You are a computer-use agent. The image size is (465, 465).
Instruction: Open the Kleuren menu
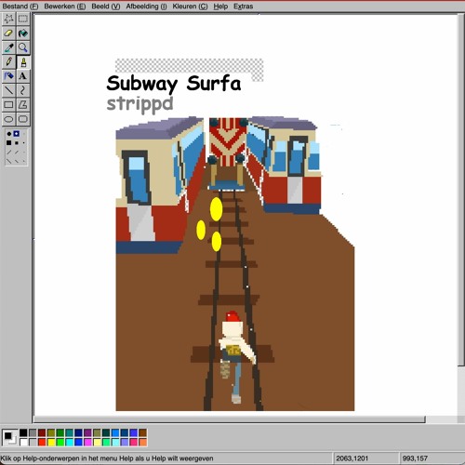(x=190, y=7)
